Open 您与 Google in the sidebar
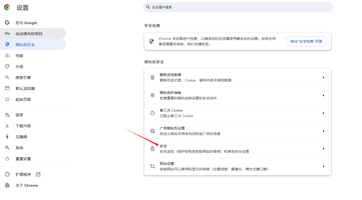The height and width of the screenshot is (200, 362). coord(33,23)
